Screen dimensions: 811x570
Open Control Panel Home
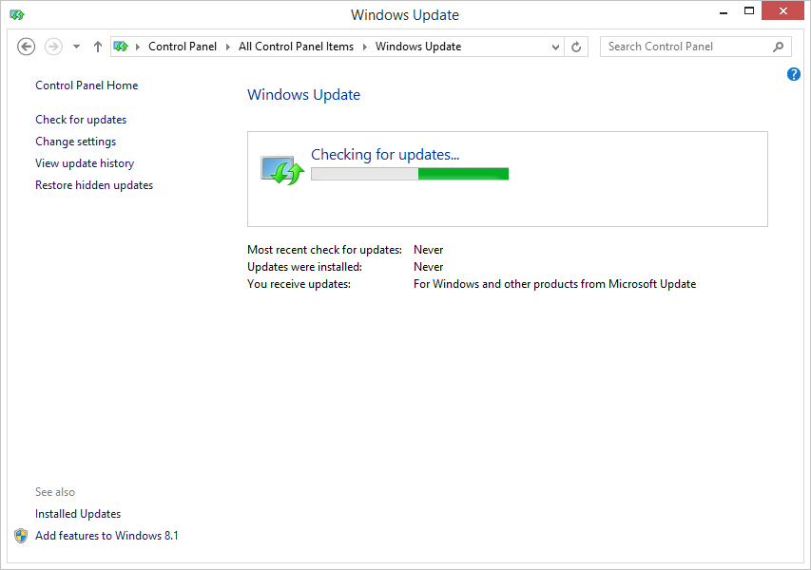87,85
